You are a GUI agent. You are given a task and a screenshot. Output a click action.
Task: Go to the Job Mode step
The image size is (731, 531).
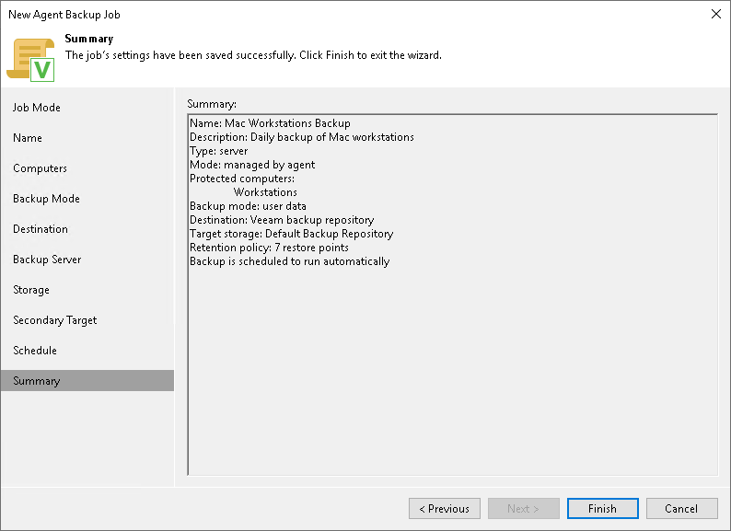[x=87, y=108]
